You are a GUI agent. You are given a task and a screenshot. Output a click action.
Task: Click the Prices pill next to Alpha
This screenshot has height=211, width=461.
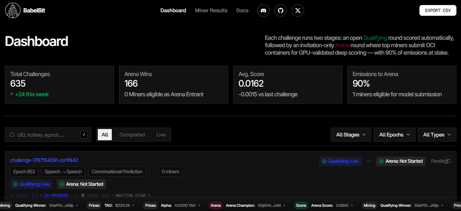click(150, 206)
